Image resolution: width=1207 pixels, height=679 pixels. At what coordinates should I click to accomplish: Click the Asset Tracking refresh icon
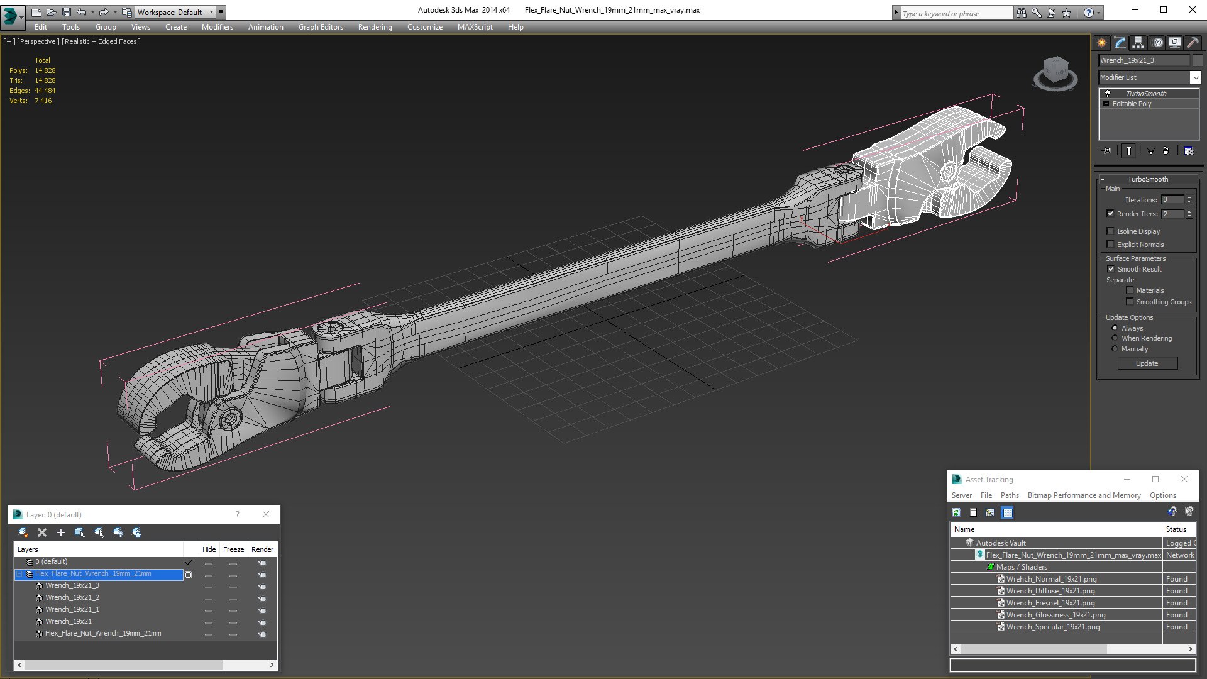956,512
